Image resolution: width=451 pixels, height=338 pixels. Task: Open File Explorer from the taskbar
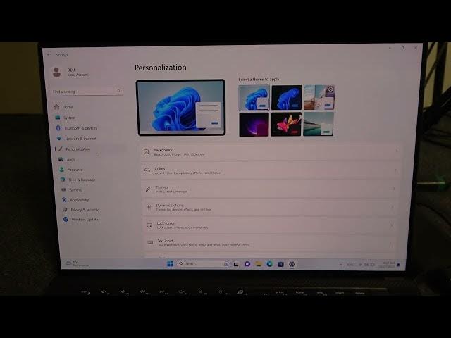[x=259, y=264]
